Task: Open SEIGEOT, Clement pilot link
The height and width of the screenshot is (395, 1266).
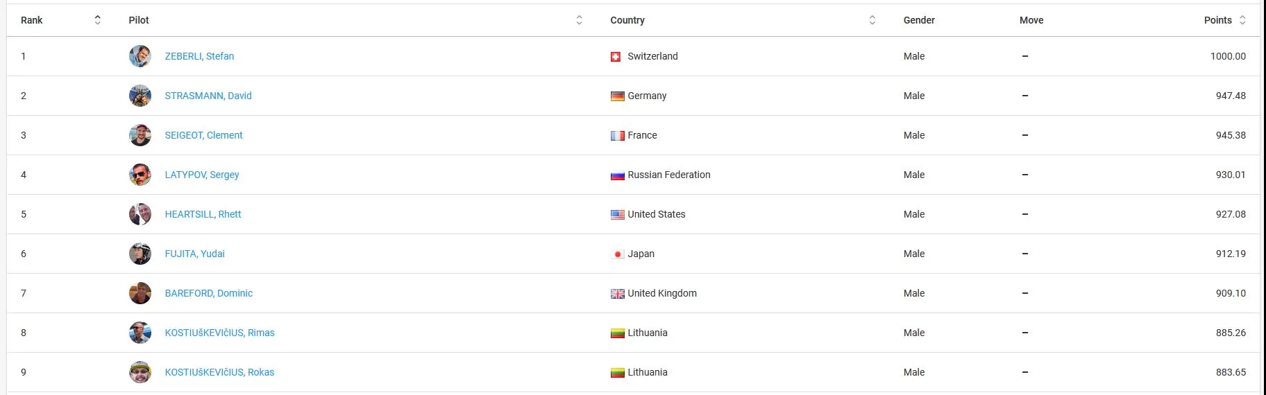Action: [x=203, y=135]
